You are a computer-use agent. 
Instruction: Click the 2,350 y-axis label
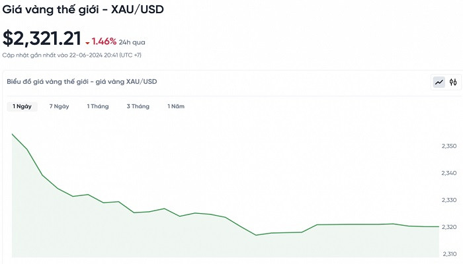[x=448, y=146]
